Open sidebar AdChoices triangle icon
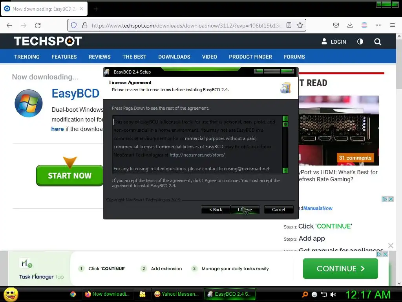Image resolution: width=402 pixels, height=302 pixels. (385, 199)
